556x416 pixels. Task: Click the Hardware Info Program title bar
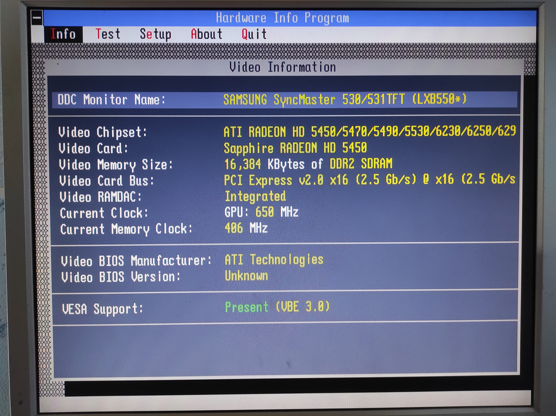[282, 18]
